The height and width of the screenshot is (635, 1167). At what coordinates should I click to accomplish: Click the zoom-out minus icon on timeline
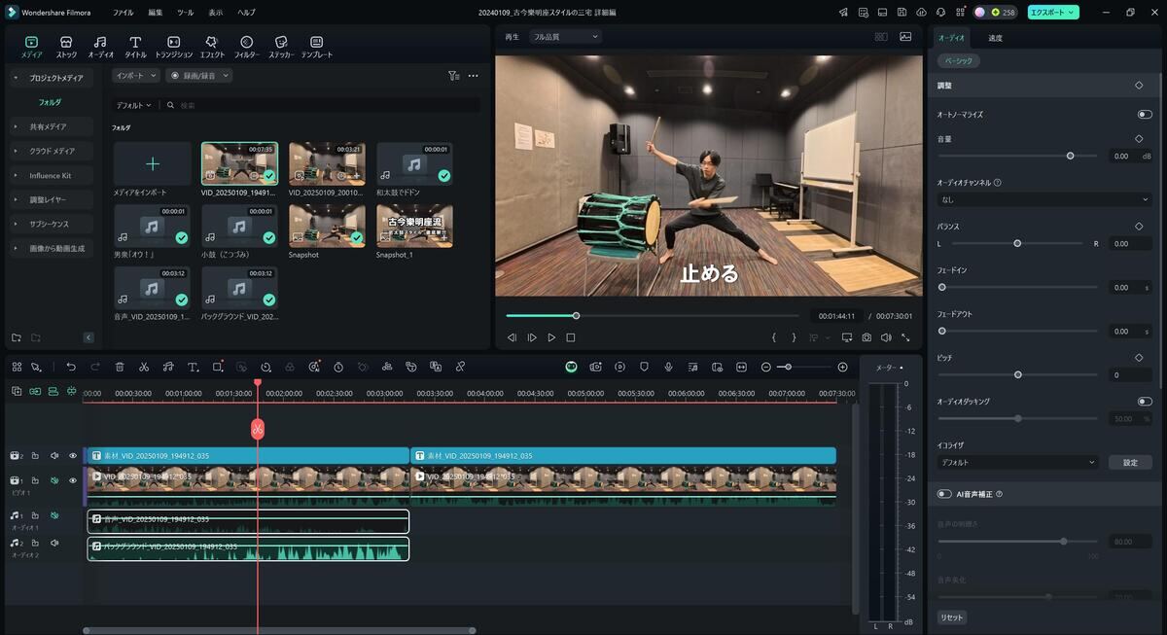click(766, 367)
